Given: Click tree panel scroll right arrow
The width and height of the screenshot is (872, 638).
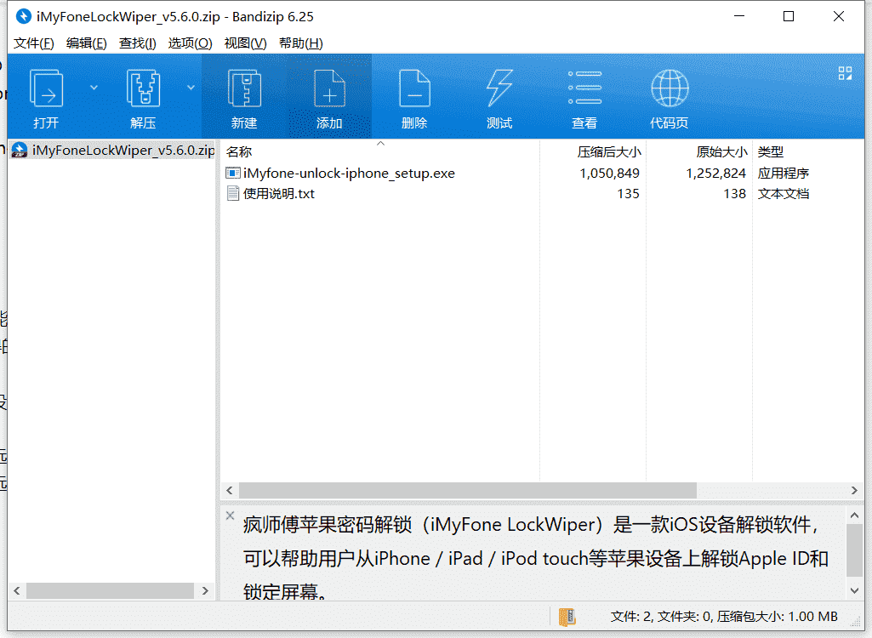Looking at the screenshot, I should coord(205,590).
